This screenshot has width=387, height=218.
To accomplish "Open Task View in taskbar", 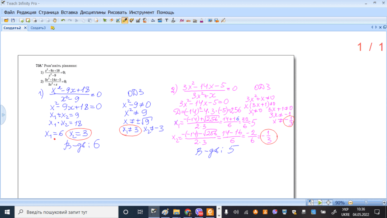I will 140,212.
